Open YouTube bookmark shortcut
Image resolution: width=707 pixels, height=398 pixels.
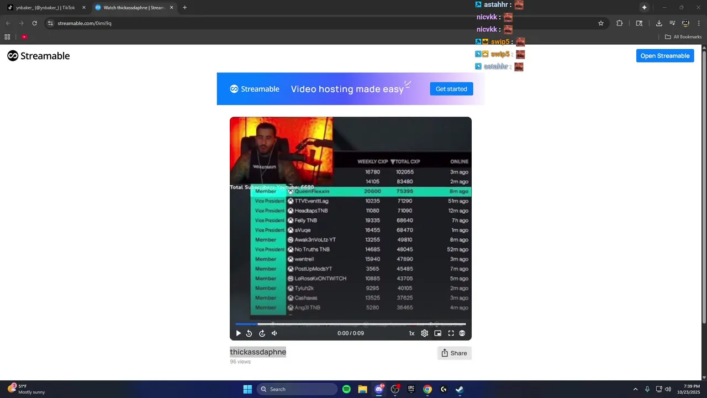(x=24, y=37)
